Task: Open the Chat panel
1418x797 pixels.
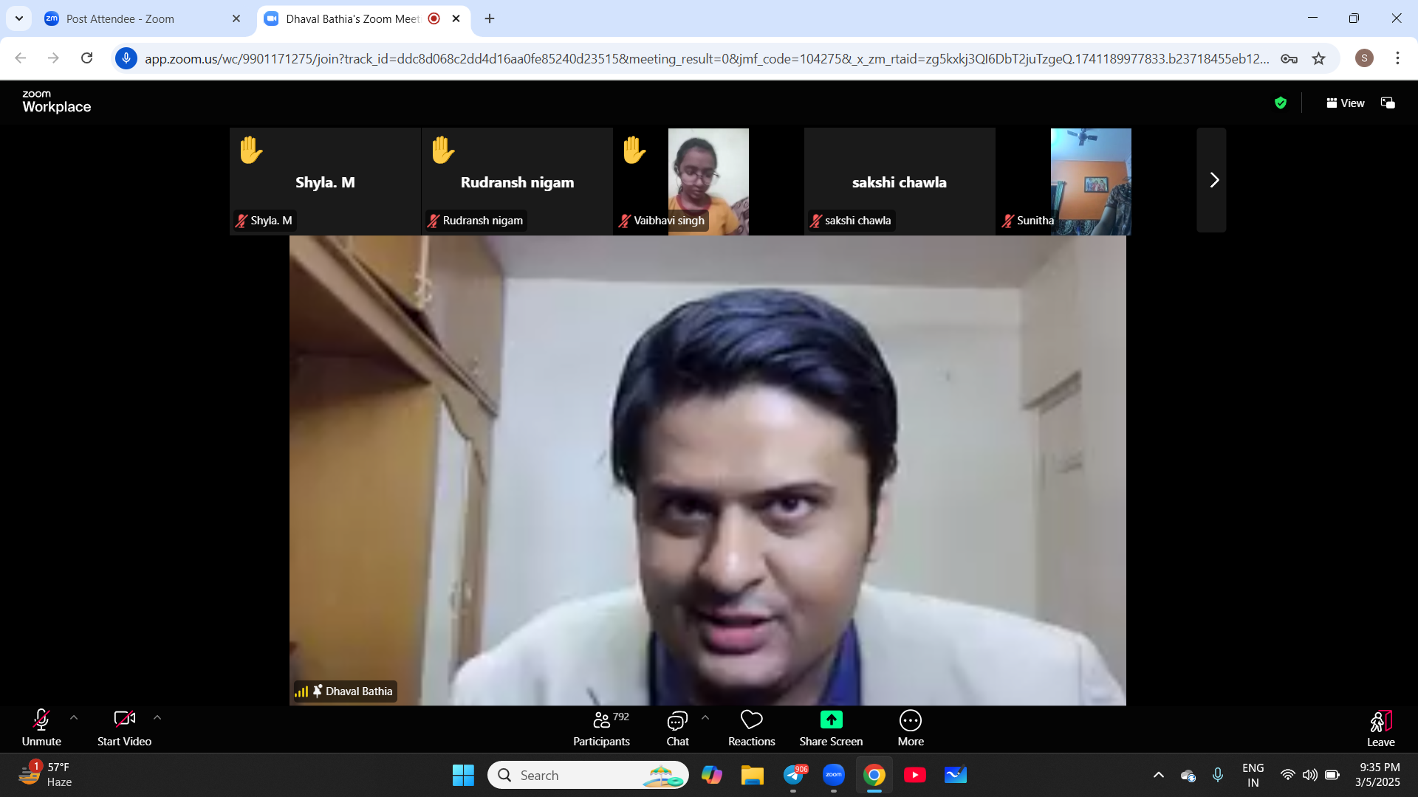Action: pyautogui.click(x=677, y=728)
